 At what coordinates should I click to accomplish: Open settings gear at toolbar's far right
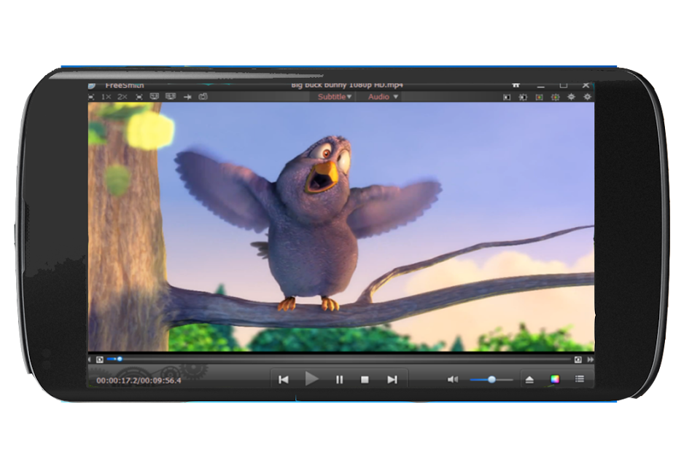[588, 97]
